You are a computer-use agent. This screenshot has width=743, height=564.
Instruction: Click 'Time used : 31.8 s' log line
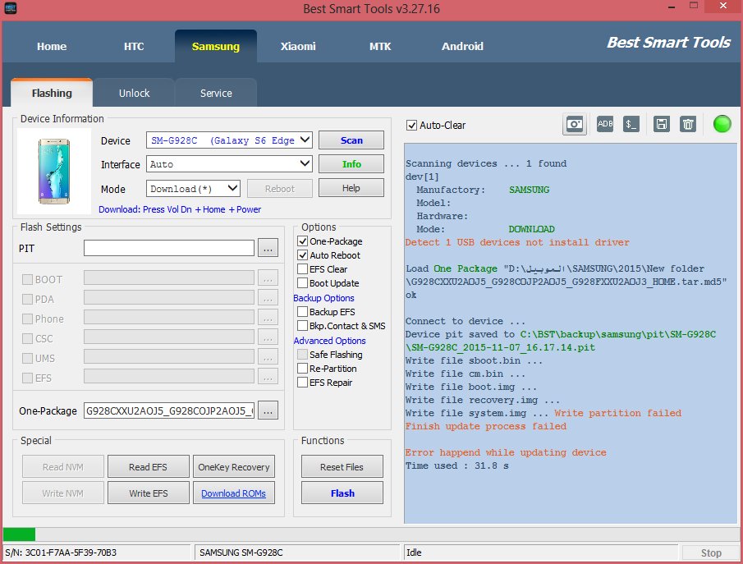[456, 465]
